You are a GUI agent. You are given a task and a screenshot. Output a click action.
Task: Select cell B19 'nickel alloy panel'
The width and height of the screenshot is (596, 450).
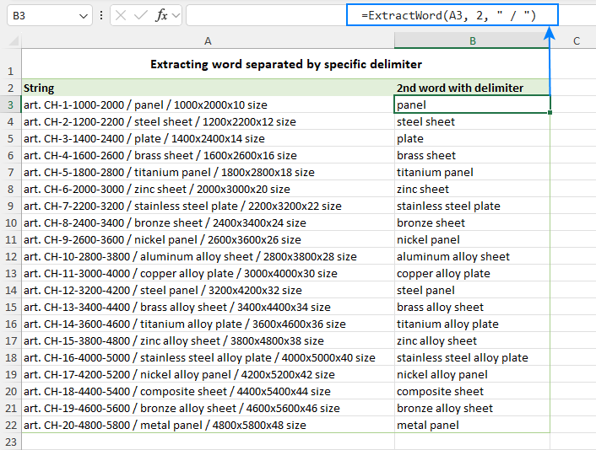pos(472,374)
